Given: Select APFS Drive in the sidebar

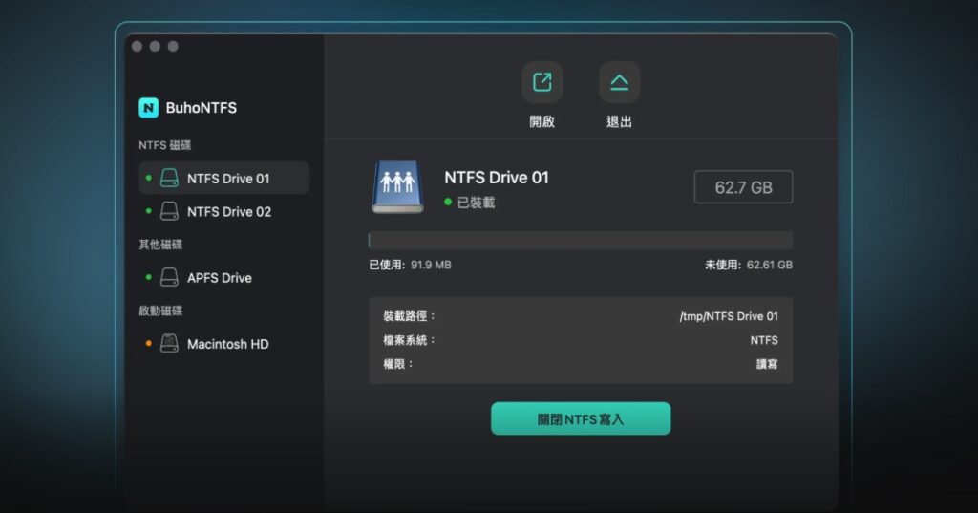Looking at the screenshot, I should [x=219, y=278].
